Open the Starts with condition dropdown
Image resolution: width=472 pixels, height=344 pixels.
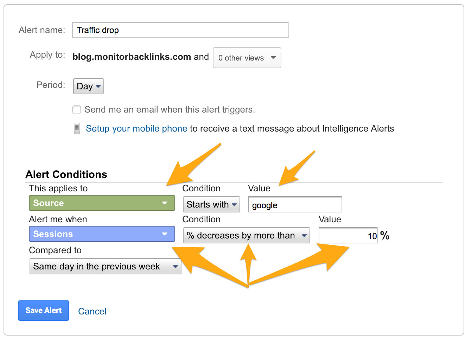[x=211, y=204]
